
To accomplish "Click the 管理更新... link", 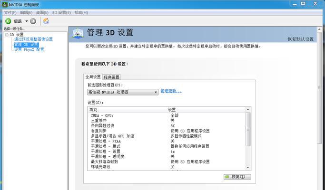I will pyautogui.click(x=171, y=91).
